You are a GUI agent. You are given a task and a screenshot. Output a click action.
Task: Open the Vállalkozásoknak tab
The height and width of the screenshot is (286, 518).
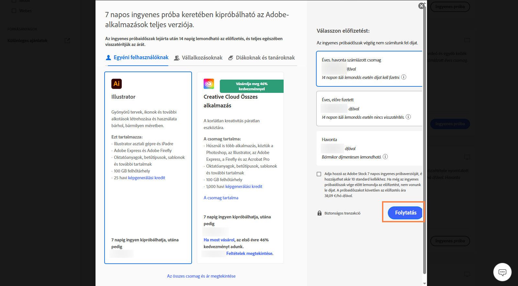[x=198, y=58]
